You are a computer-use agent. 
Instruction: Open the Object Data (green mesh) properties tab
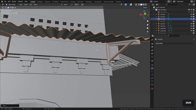pos(152,81)
